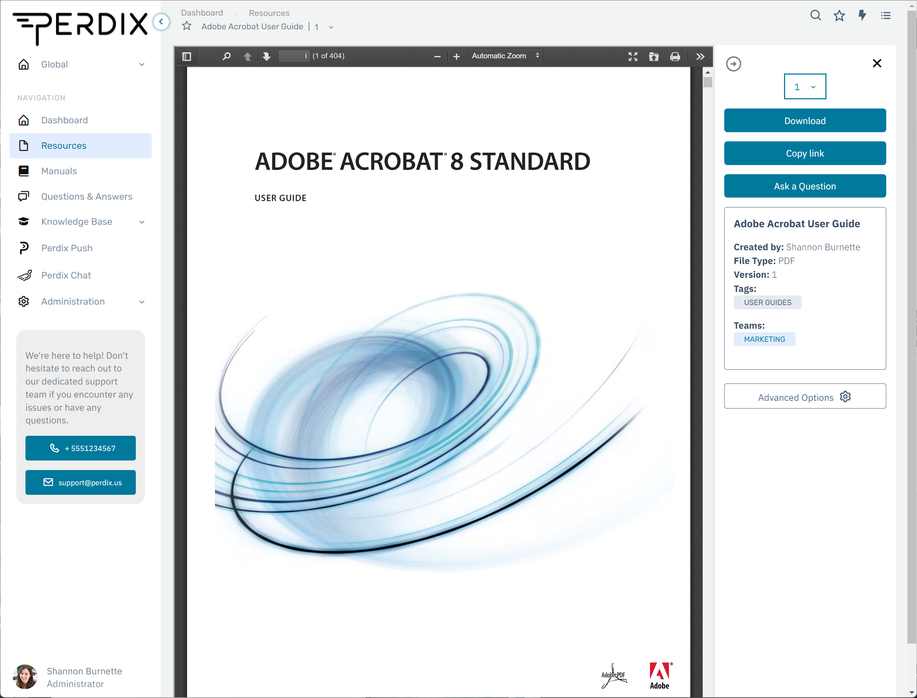Image resolution: width=917 pixels, height=698 pixels.
Task: Expand Administration chevron
Action: 142,301
